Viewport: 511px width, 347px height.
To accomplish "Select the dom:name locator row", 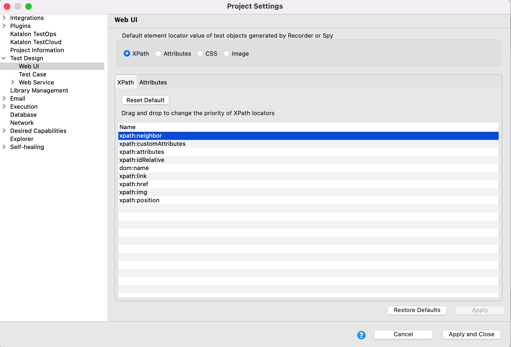I will pos(134,168).
